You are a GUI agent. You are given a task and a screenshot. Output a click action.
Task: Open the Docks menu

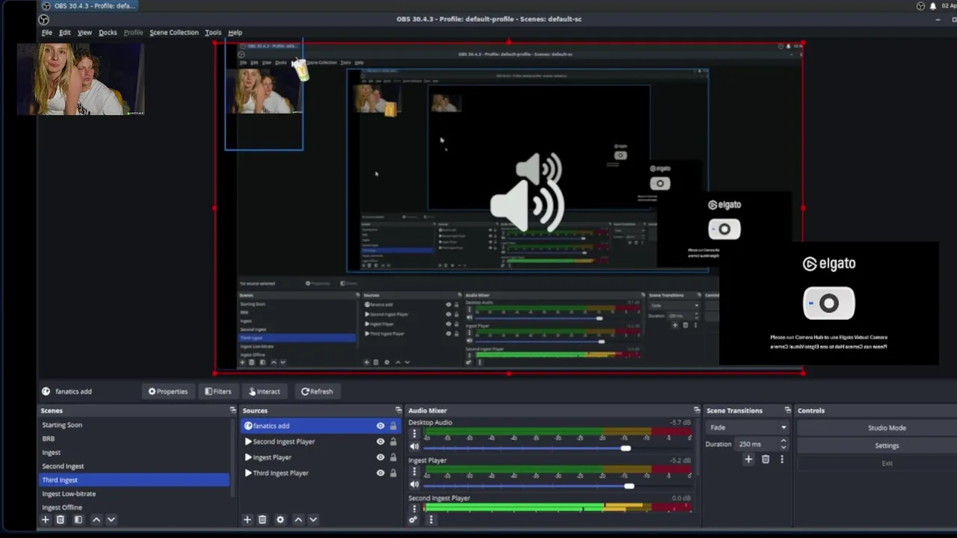[108, 33]
